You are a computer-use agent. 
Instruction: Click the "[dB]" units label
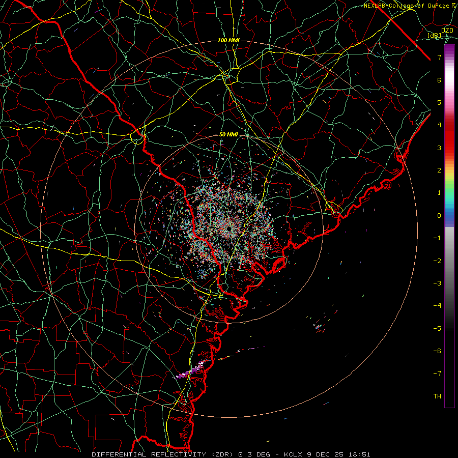click(435, 36)
